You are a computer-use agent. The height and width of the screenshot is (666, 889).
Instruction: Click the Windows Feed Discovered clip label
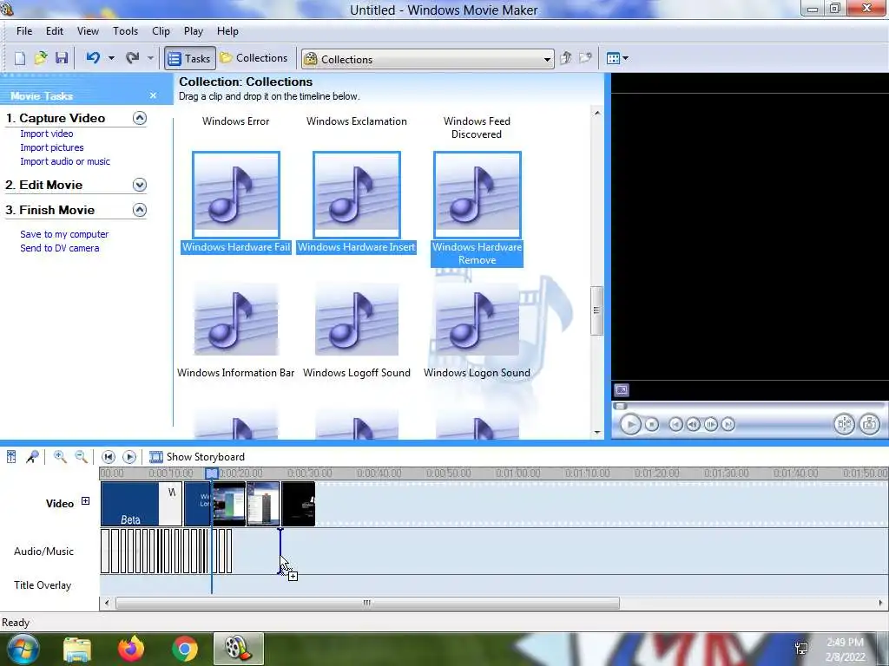[477, 127]
